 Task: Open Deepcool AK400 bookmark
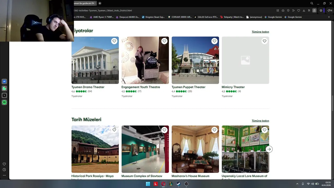(x=127, y=17)
